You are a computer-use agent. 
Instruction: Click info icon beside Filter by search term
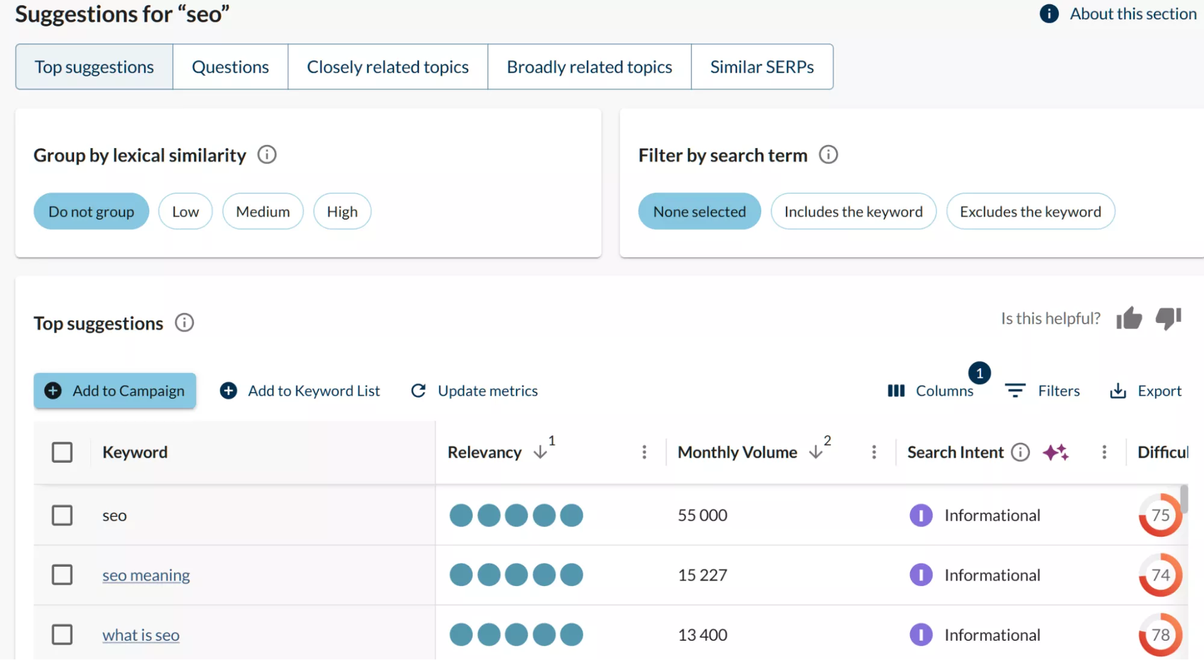(828, 155)
